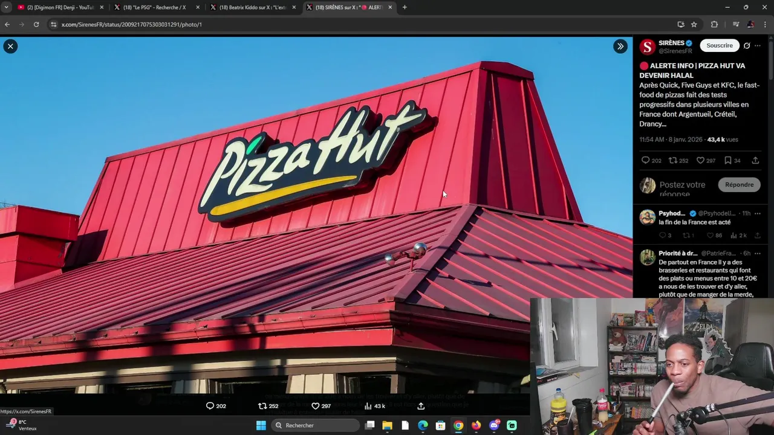Viewport: 774px width, 435px height.
Task: Bookmark this page with star icon
Action: [x=694, y=24]
